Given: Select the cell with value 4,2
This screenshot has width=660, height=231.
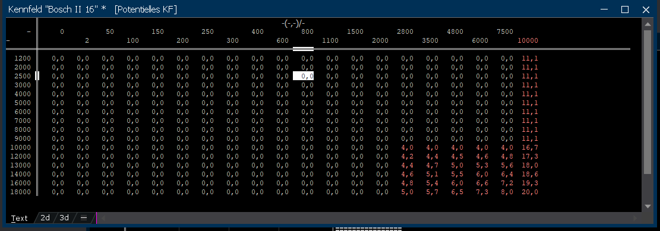Looking at the screenshot, I should point(408,157).
